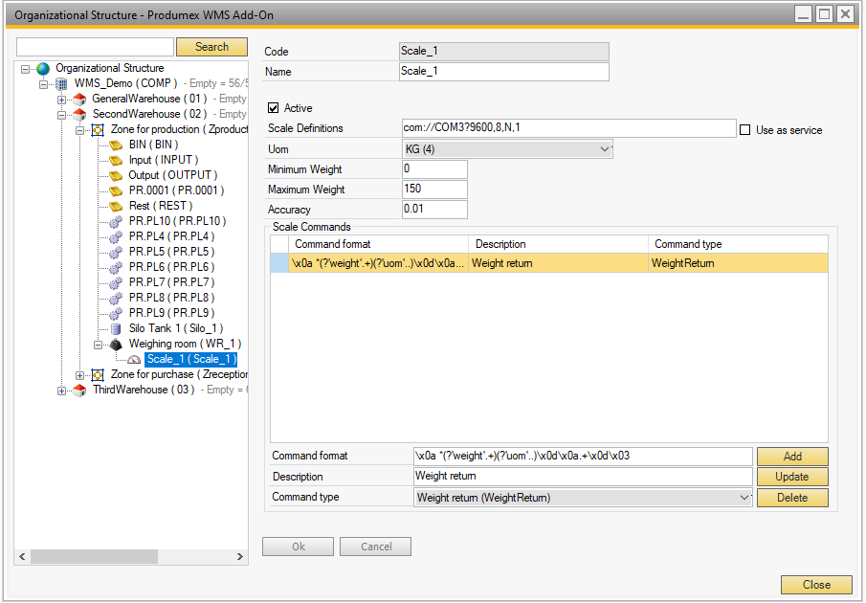Expand the ThirdWarehouse tree node
The width and height of the screenshot is (866, 603).
click(62, 391)
